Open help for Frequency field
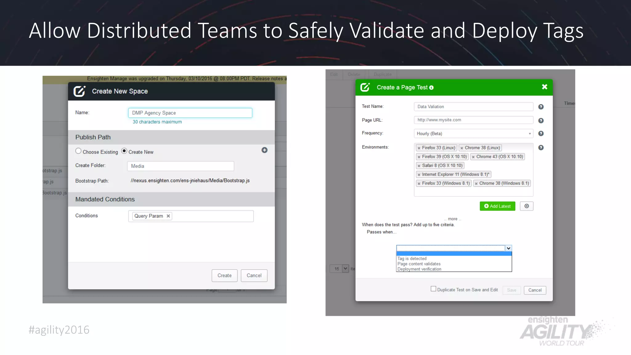Image resolution: width=631 pixels, height=355 pixels. [x=541, y=133]
